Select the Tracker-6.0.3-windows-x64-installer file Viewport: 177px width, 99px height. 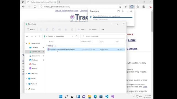pos(86,50)
